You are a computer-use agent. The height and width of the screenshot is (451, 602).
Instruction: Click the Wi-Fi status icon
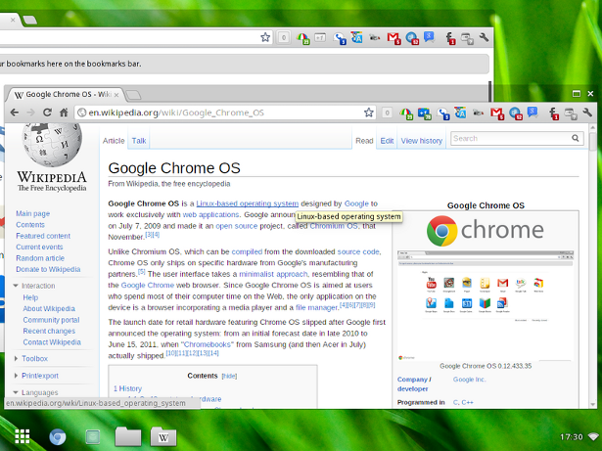tap(593, 436)
